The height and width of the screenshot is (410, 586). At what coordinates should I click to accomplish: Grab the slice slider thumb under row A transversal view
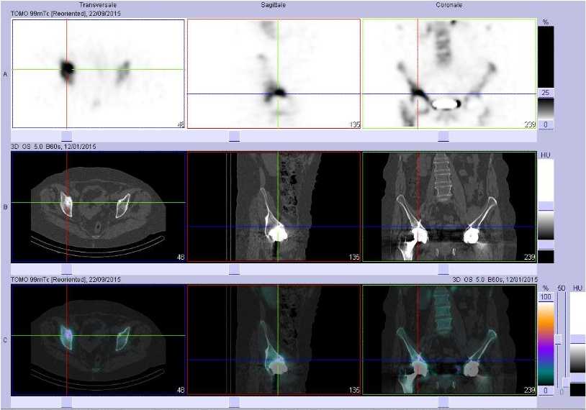[x=66, y=136]
